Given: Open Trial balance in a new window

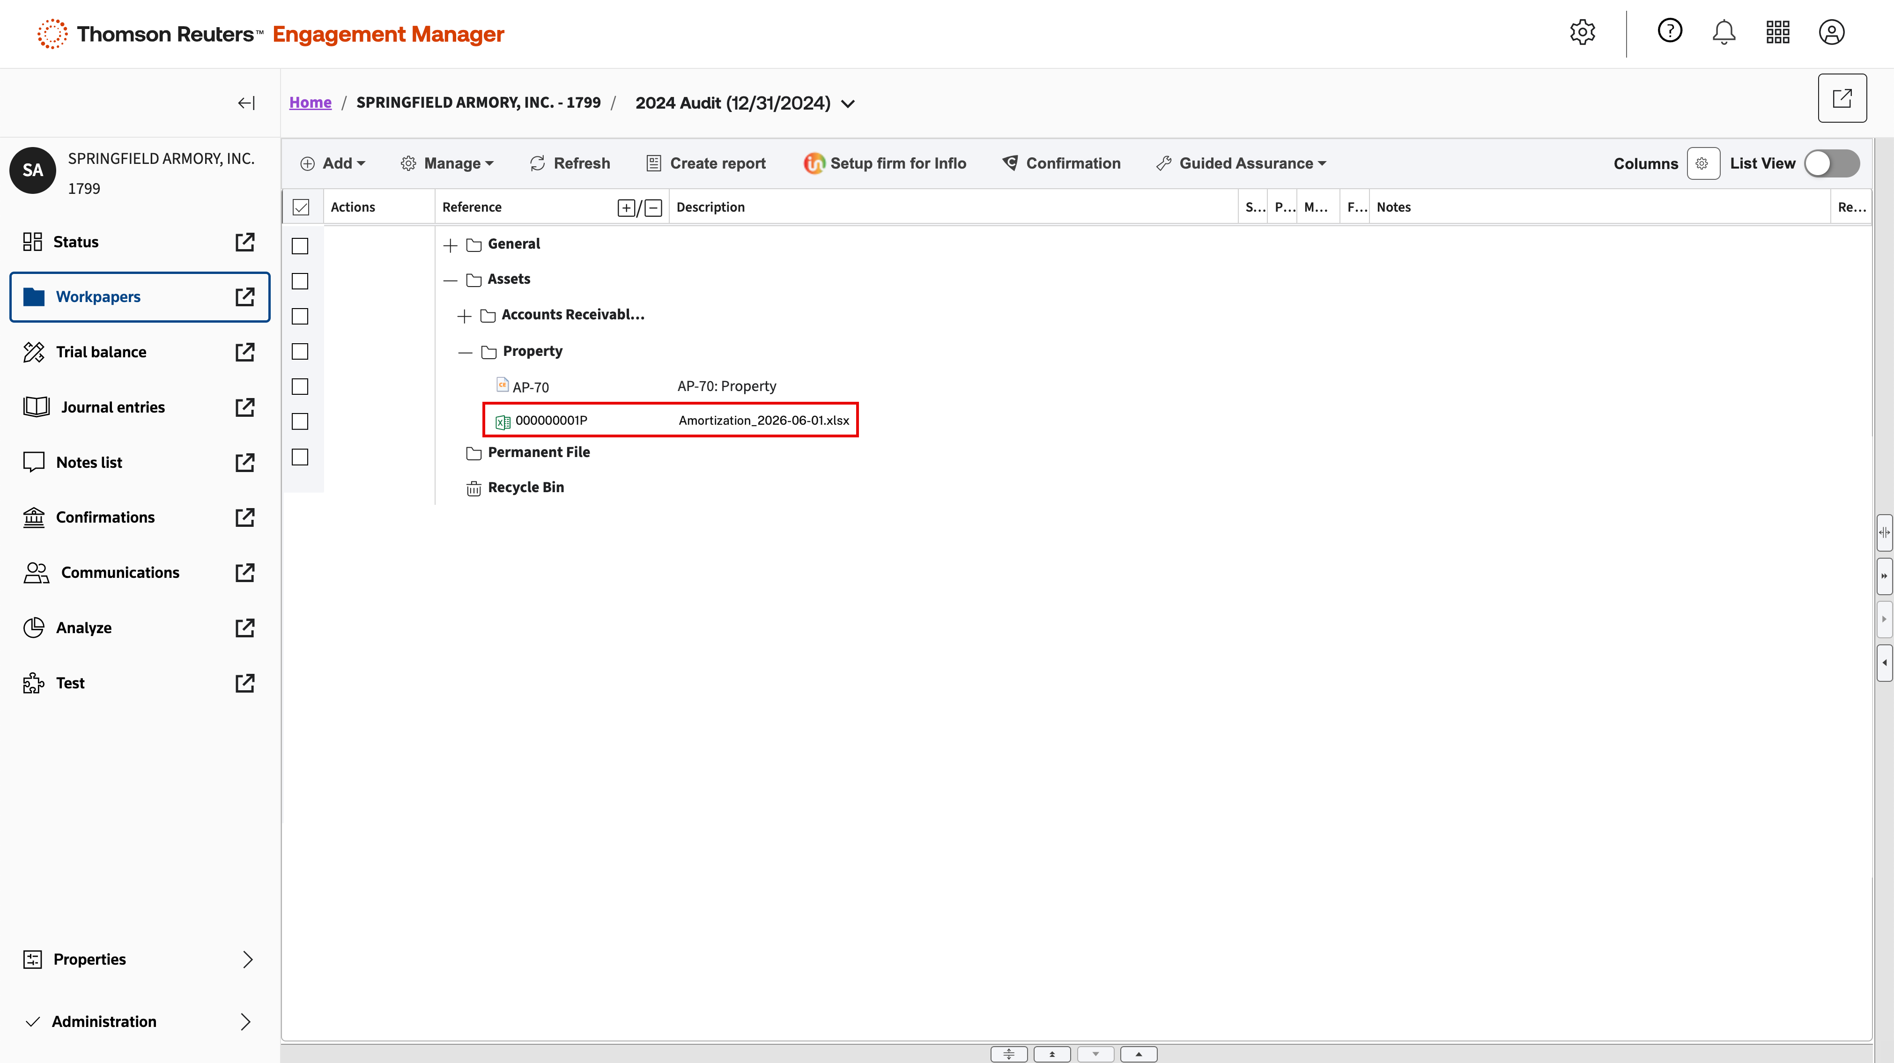Looking at the screenshot, I should point(245,352).
